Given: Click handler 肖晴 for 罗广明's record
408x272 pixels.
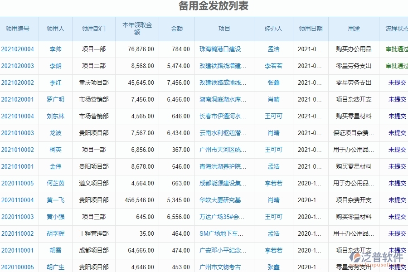Looking at the screenshot, I should tap(273, 99).
